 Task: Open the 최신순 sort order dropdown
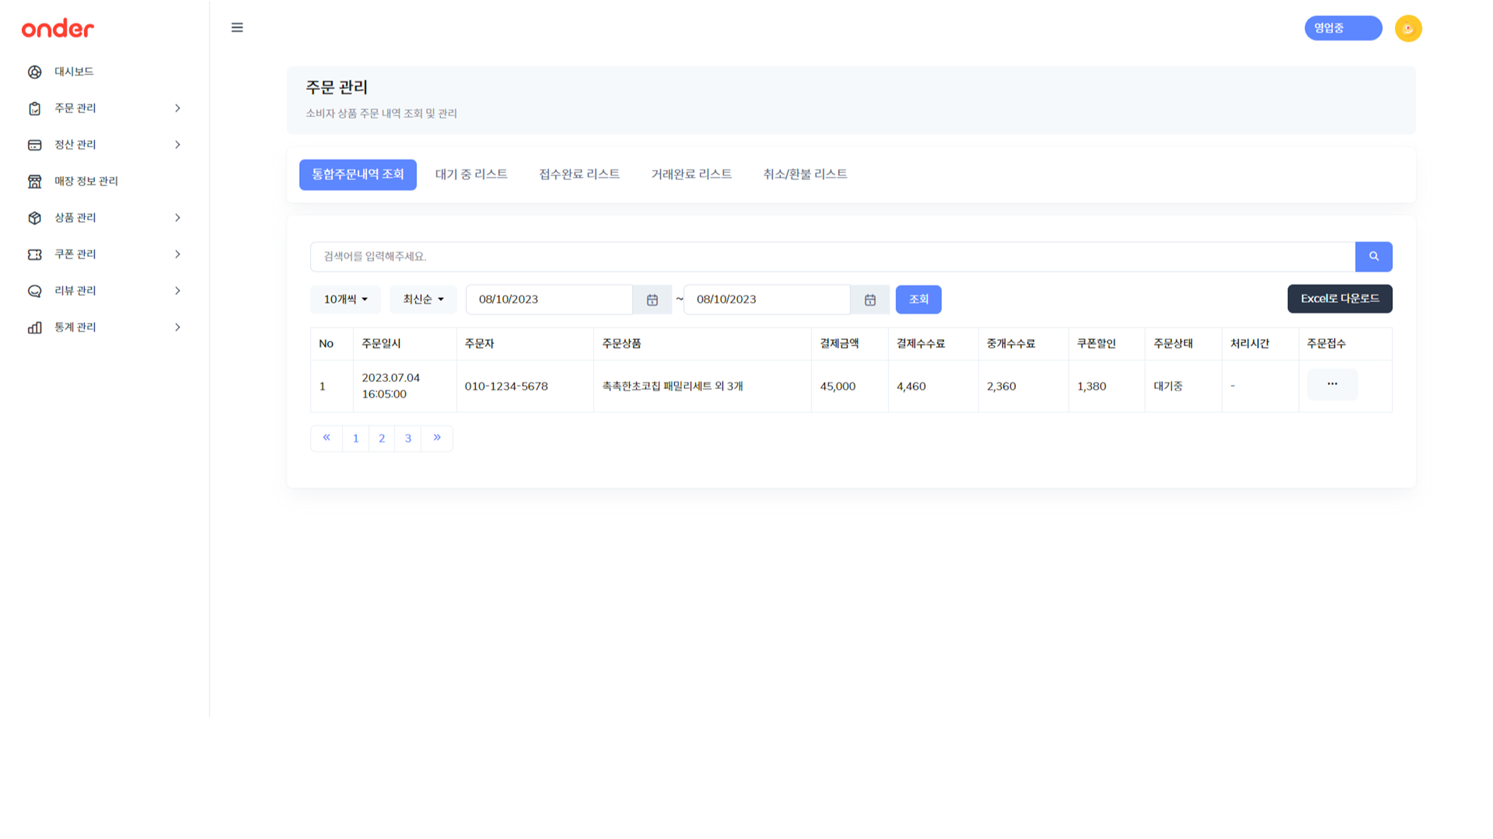point(423,299)
